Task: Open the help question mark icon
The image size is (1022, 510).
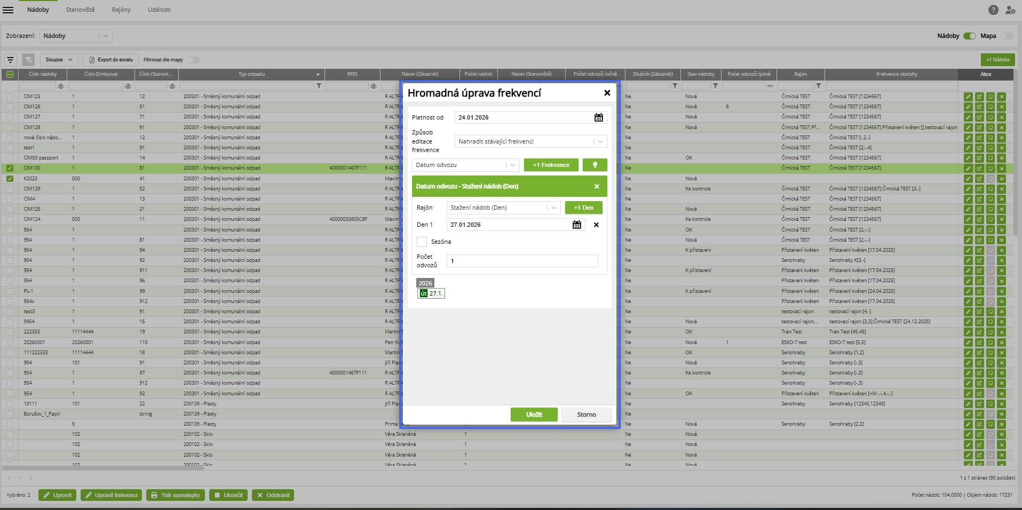Action: coord(993,10)
